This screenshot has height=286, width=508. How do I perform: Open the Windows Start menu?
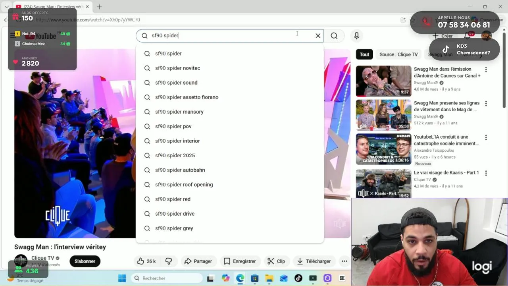[x=122, y=278]
